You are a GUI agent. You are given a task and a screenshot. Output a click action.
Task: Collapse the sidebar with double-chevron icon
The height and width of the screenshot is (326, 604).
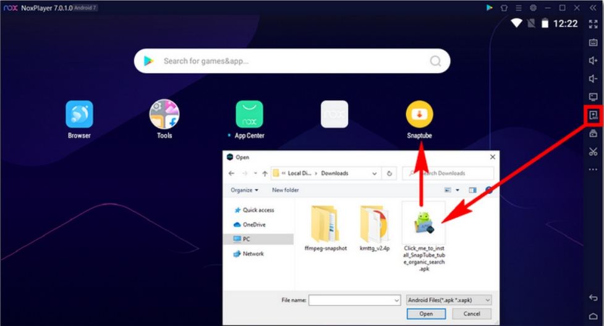click(593, 7)
